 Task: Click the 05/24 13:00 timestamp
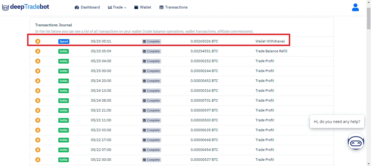[x=101, y=91]
